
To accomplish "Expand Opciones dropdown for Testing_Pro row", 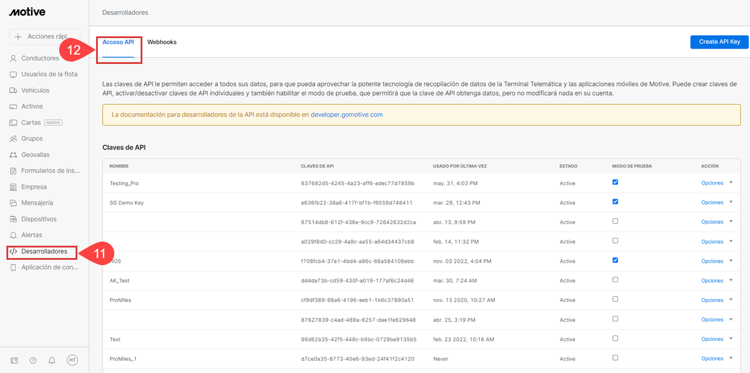I will [730, 182].
